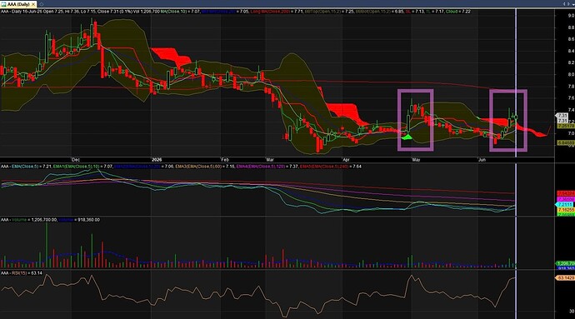Screen dimensions: 575x319
Task: Click the EMA5 = 7.64 indicator label
Action: coord(330,167)
